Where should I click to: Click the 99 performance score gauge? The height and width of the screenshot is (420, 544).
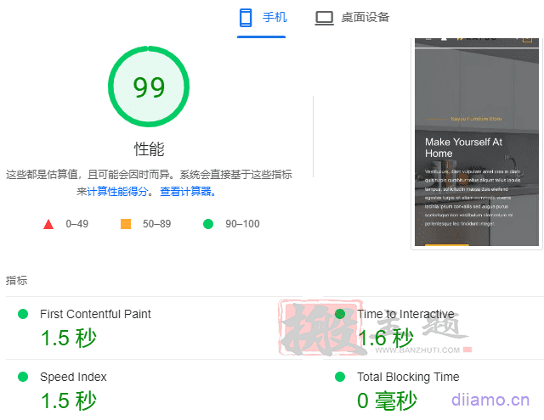(149, 87)
